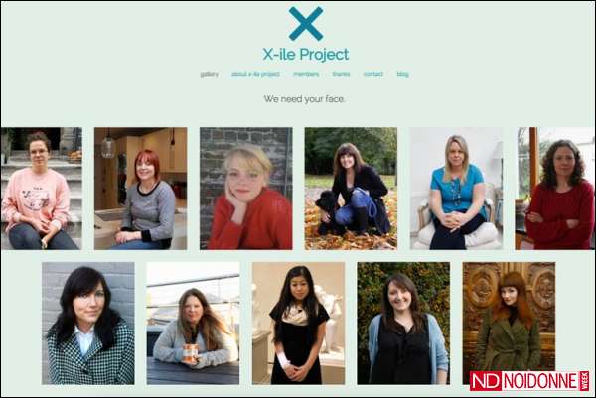Click the NOIDONNE watermark logo
596x398 pixels.
click(529, 381)
